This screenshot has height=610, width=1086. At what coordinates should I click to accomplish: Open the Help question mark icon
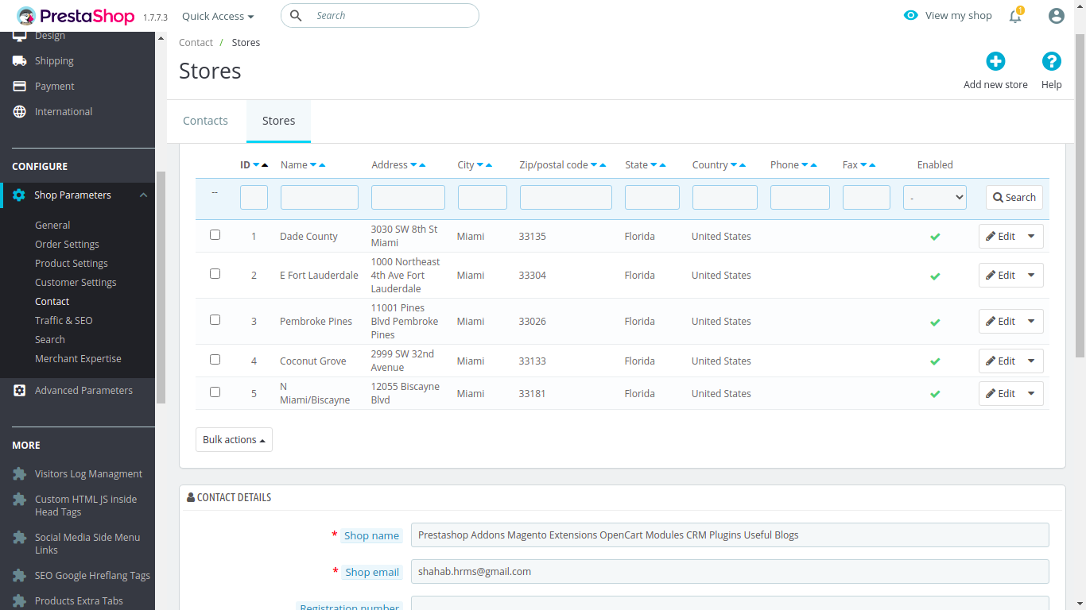click(1052, 61)
